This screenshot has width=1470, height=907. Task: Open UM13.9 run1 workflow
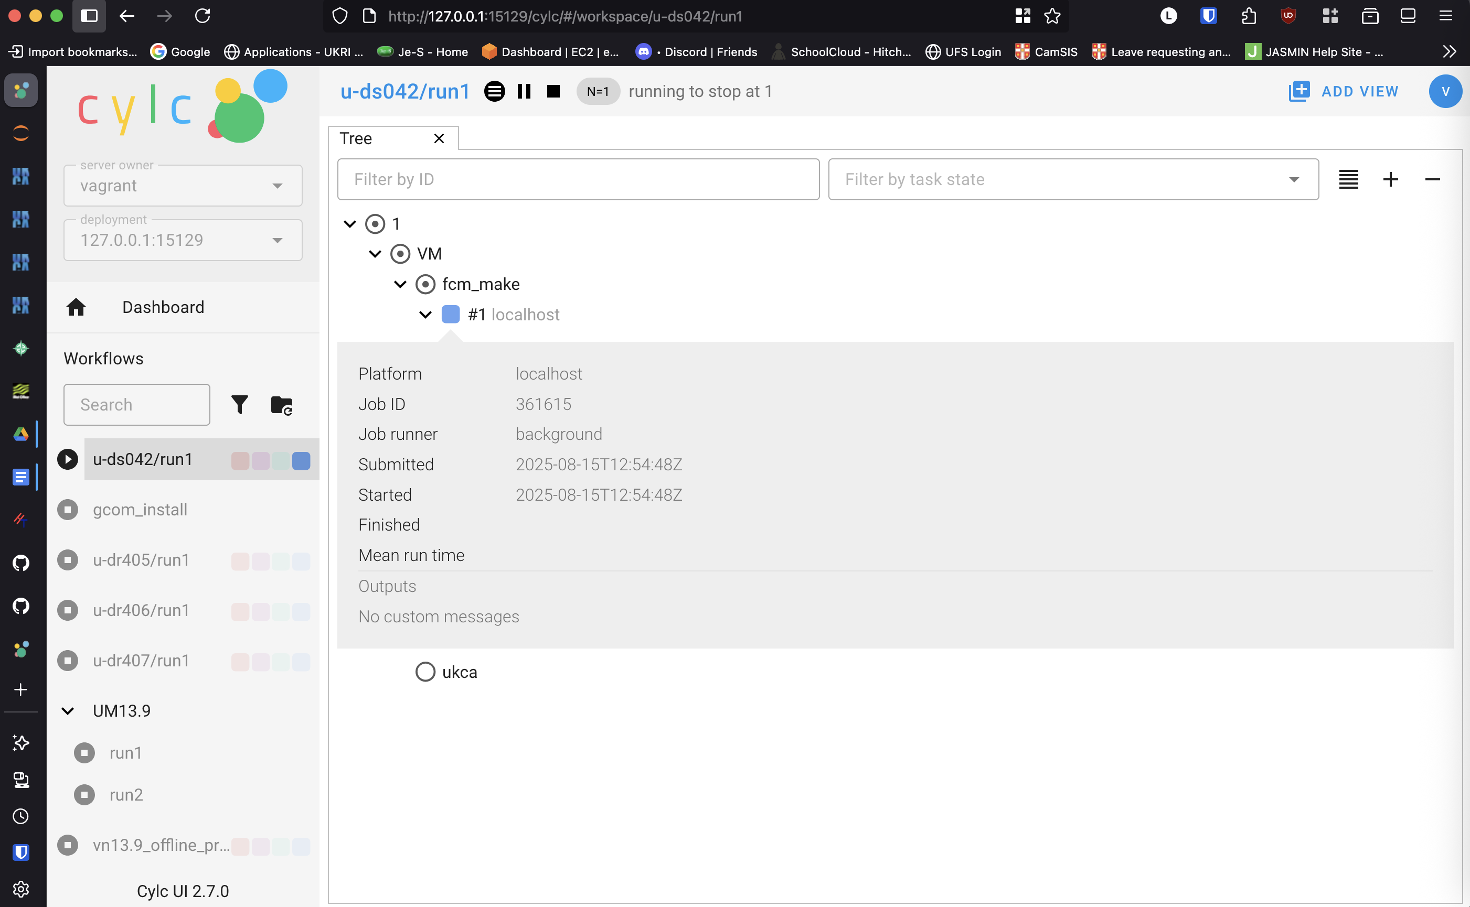tap(126, 753)
